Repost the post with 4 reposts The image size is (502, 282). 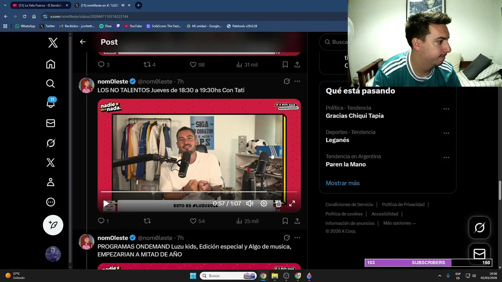(x=150, y=65)
